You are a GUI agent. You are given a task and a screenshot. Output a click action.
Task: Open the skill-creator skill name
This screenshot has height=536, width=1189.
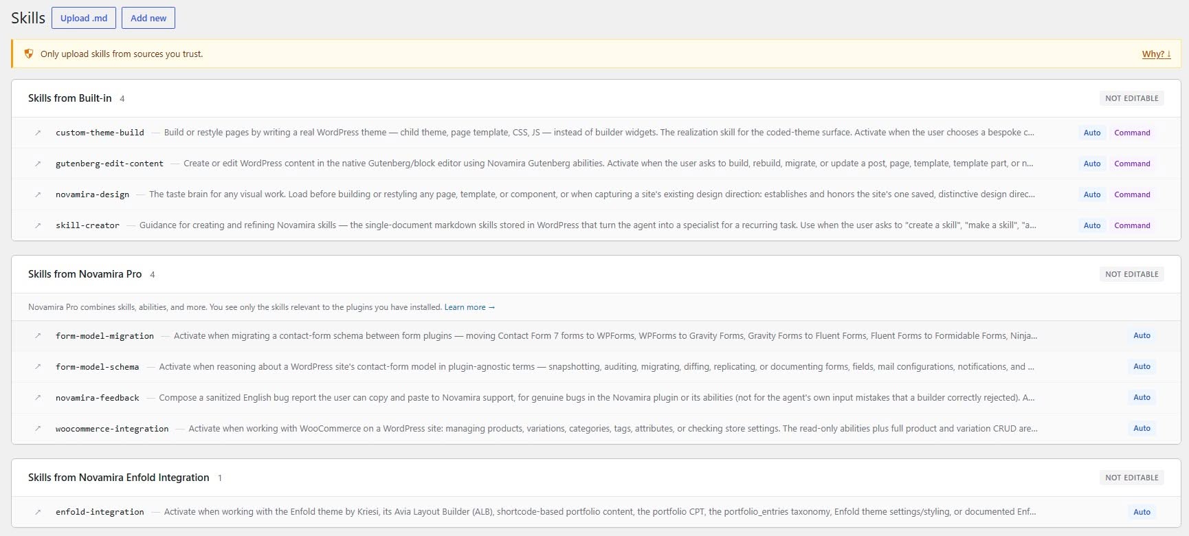(87, 225)
